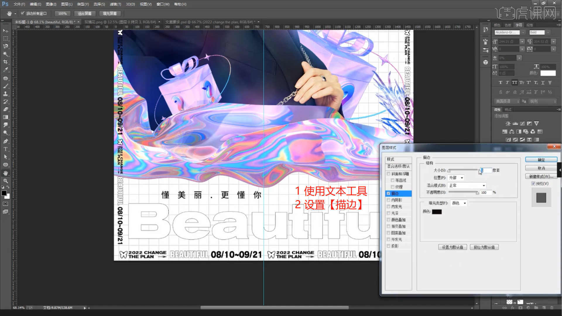Enable the 纹理 checkbox
The width and height of the screenshot is (562, 316).
393,187
